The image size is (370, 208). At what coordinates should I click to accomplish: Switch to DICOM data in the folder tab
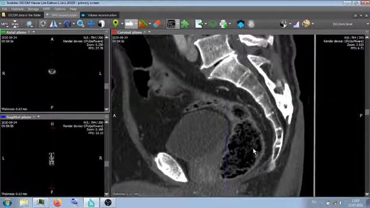[x=22, y=15]
